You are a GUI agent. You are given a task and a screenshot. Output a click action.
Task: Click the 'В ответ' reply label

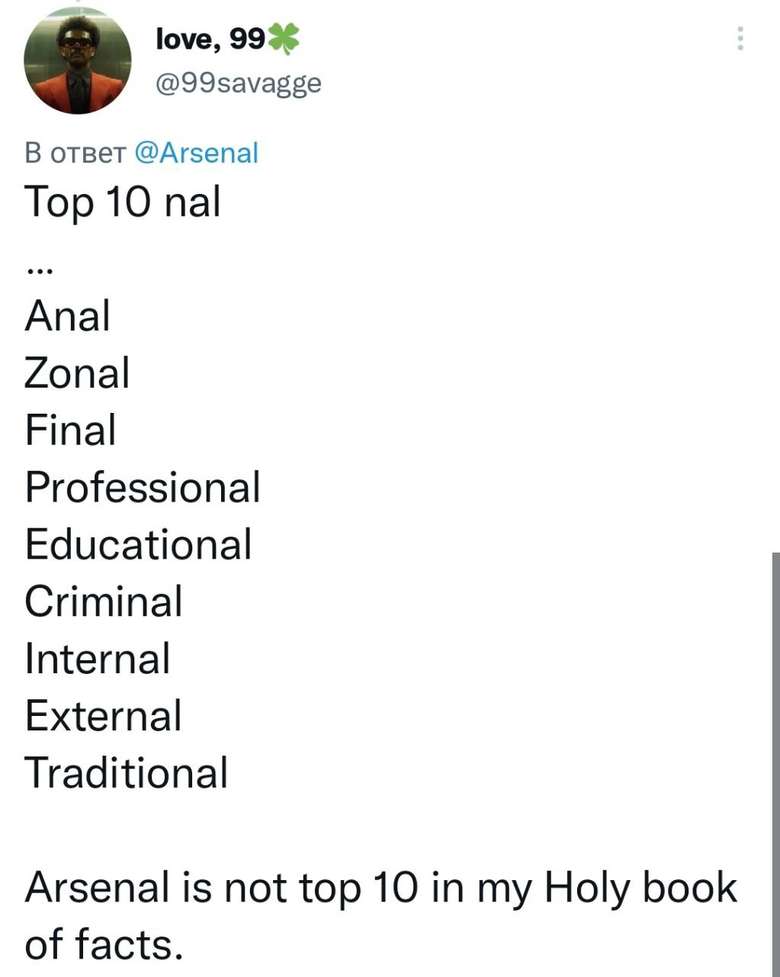[75, 153]
